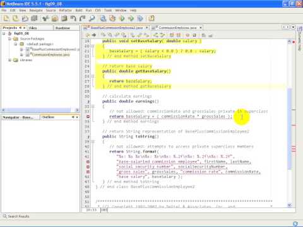The image size is (303, 227).
Task: Click the return baseSalary statement on line 34
Action: (170, 117)
